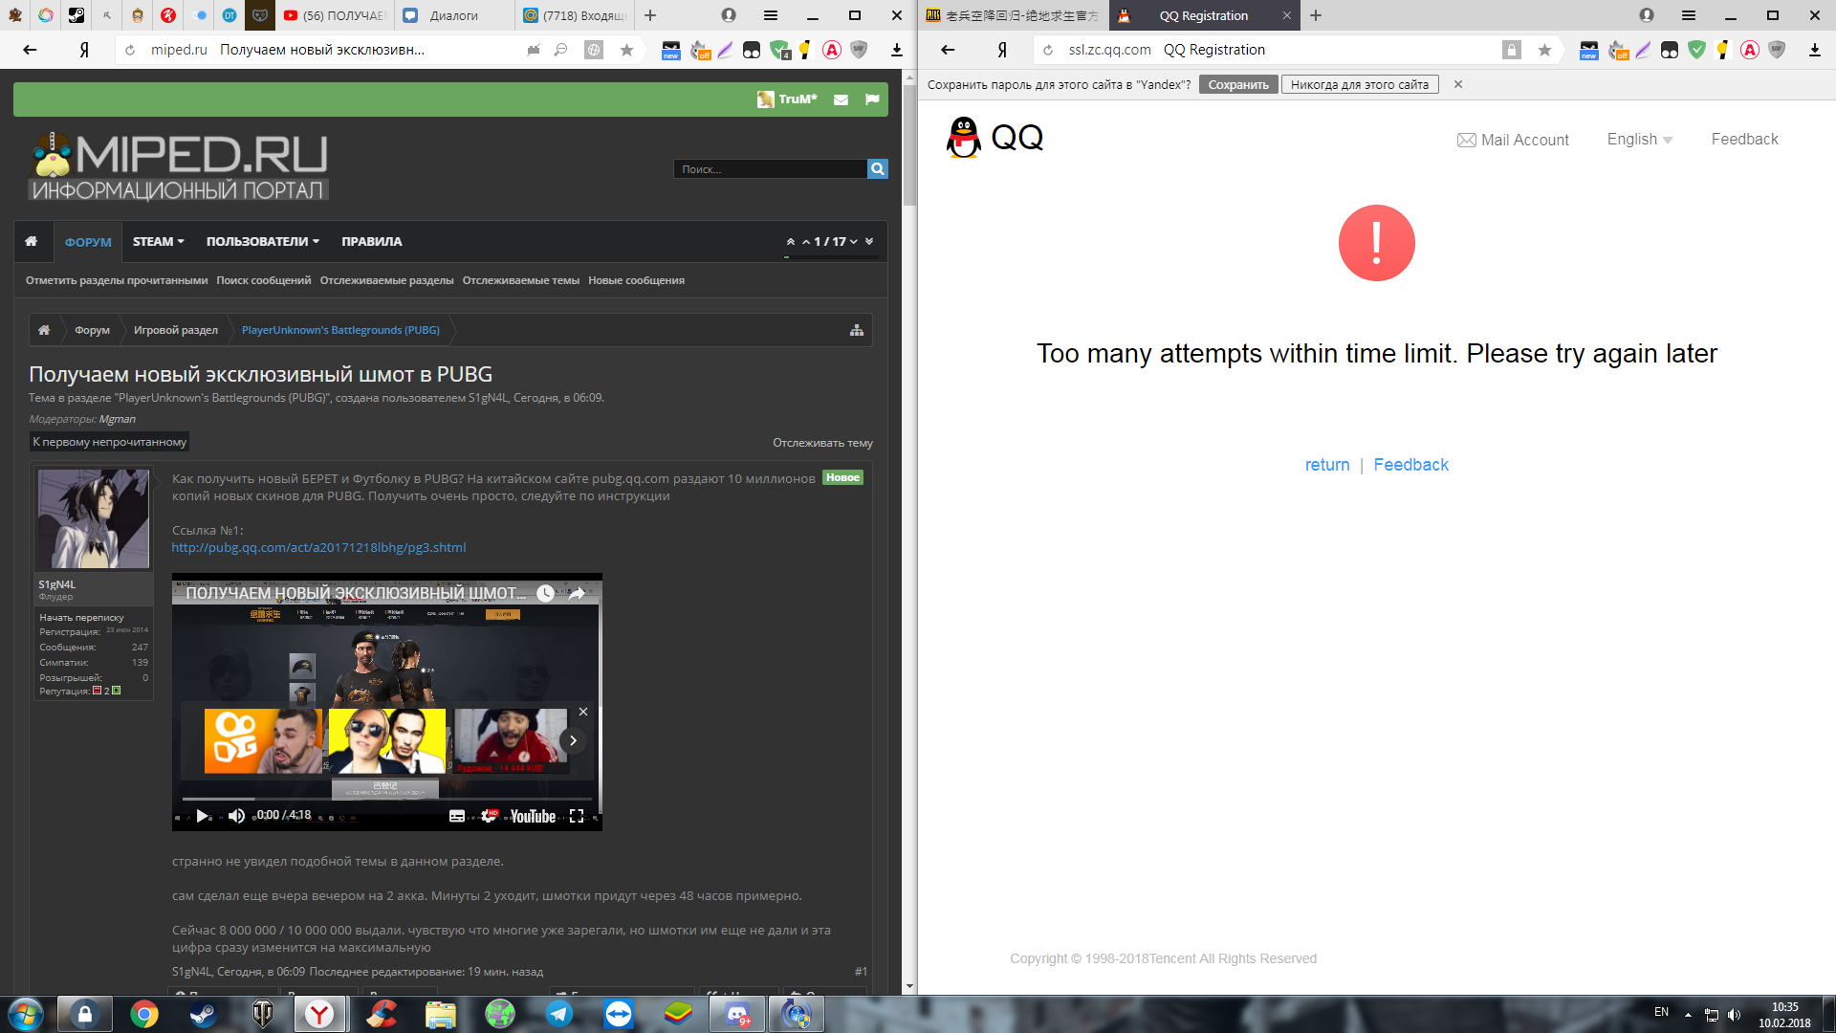This screenshot has height=1033, width=1836.
Task: Open the Adblock extension in the miped.ru window
Action: coord(832,50)
